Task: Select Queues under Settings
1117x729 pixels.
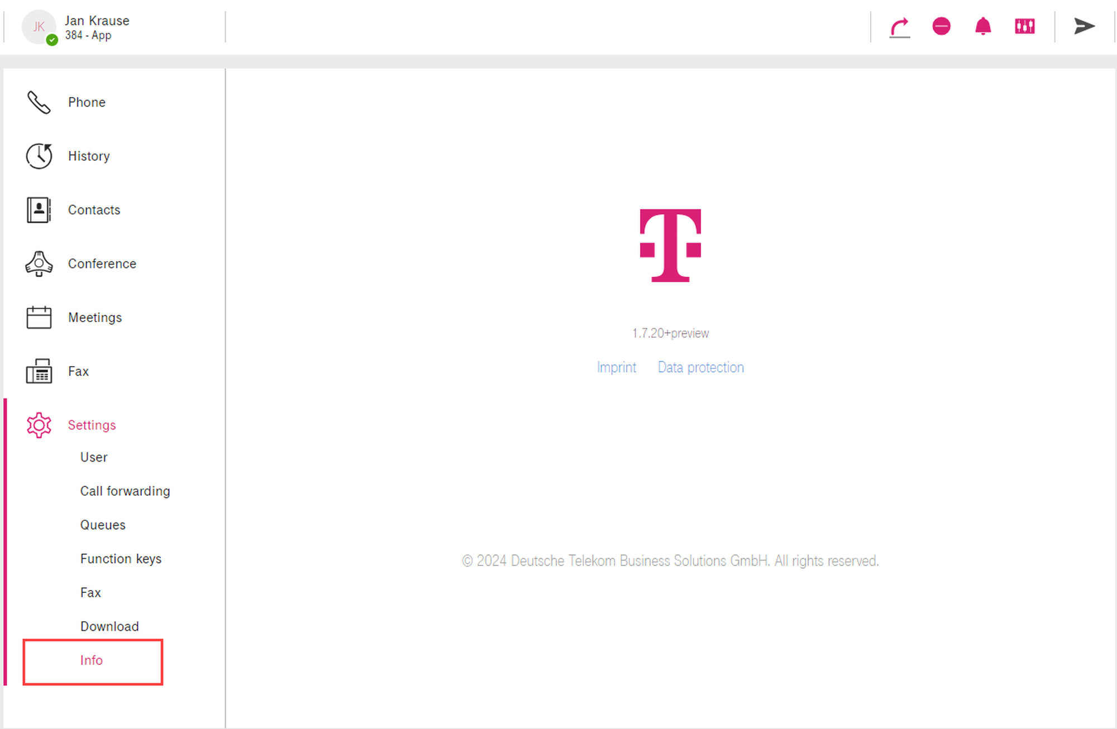Action: (103, 525)
